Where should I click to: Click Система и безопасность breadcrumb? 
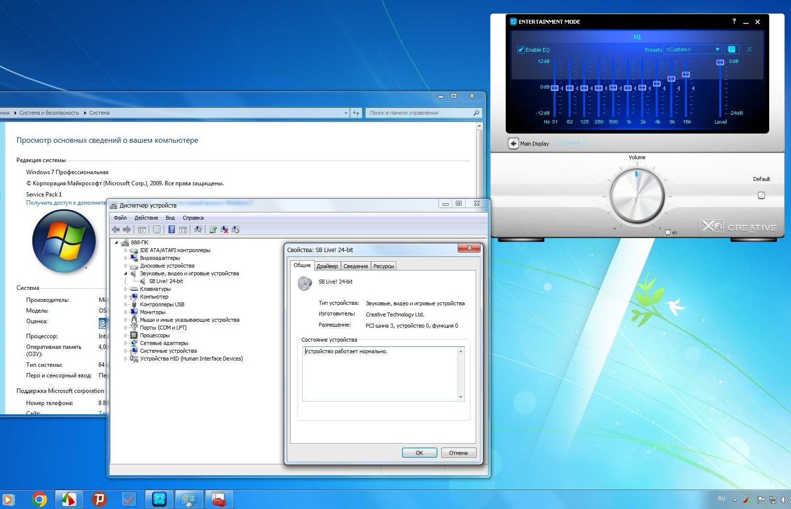coord(49,113)
